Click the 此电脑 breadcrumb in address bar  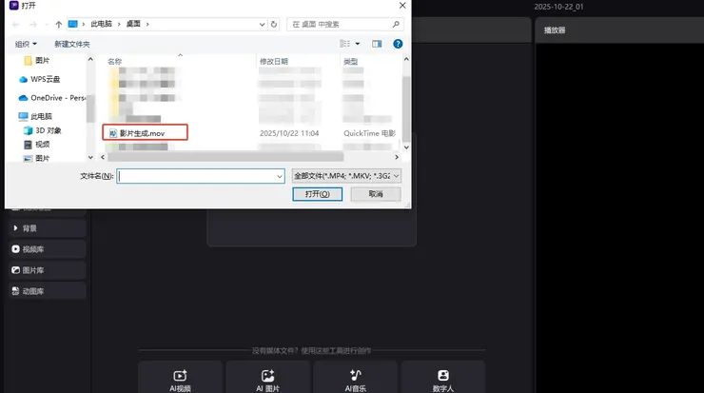(x=101, y=24)
